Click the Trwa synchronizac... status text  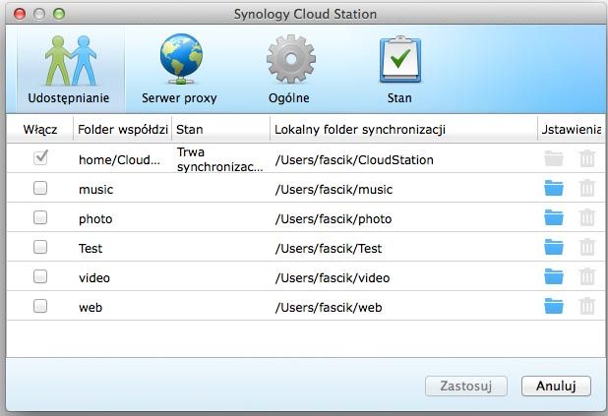point(219,159)
